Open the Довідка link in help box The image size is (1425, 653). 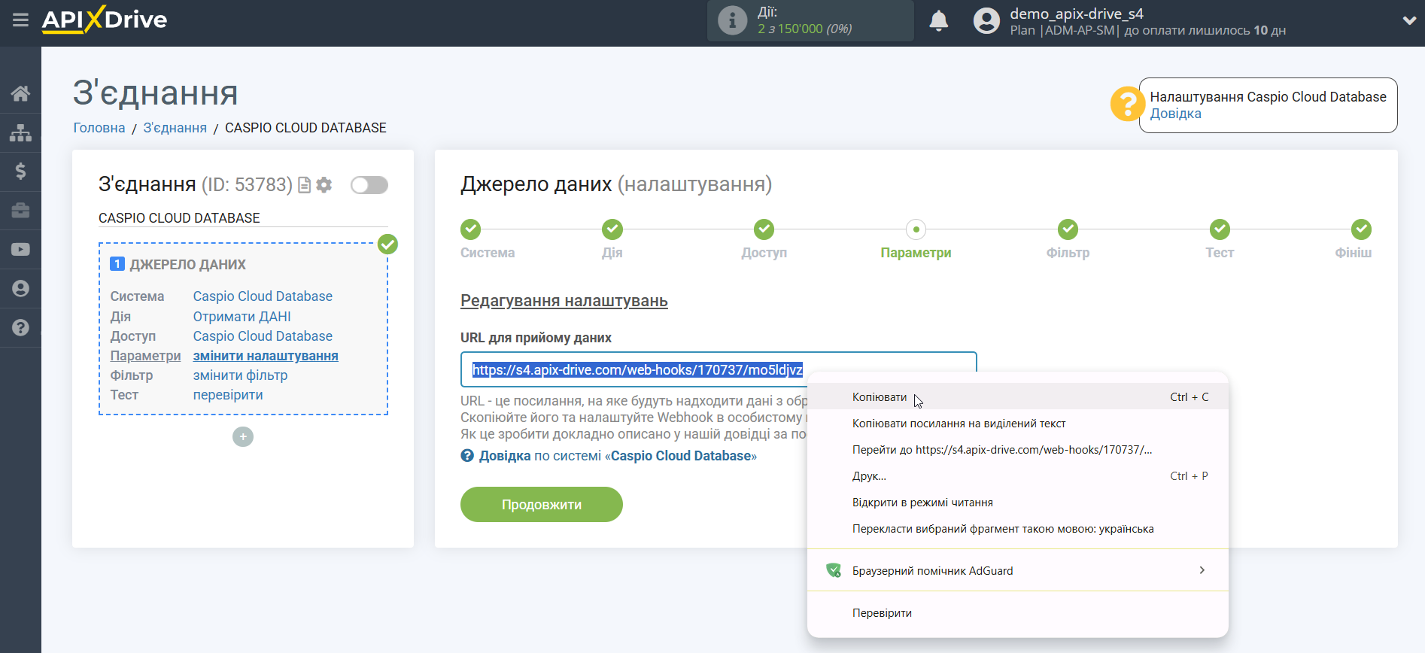[1175, 114]
